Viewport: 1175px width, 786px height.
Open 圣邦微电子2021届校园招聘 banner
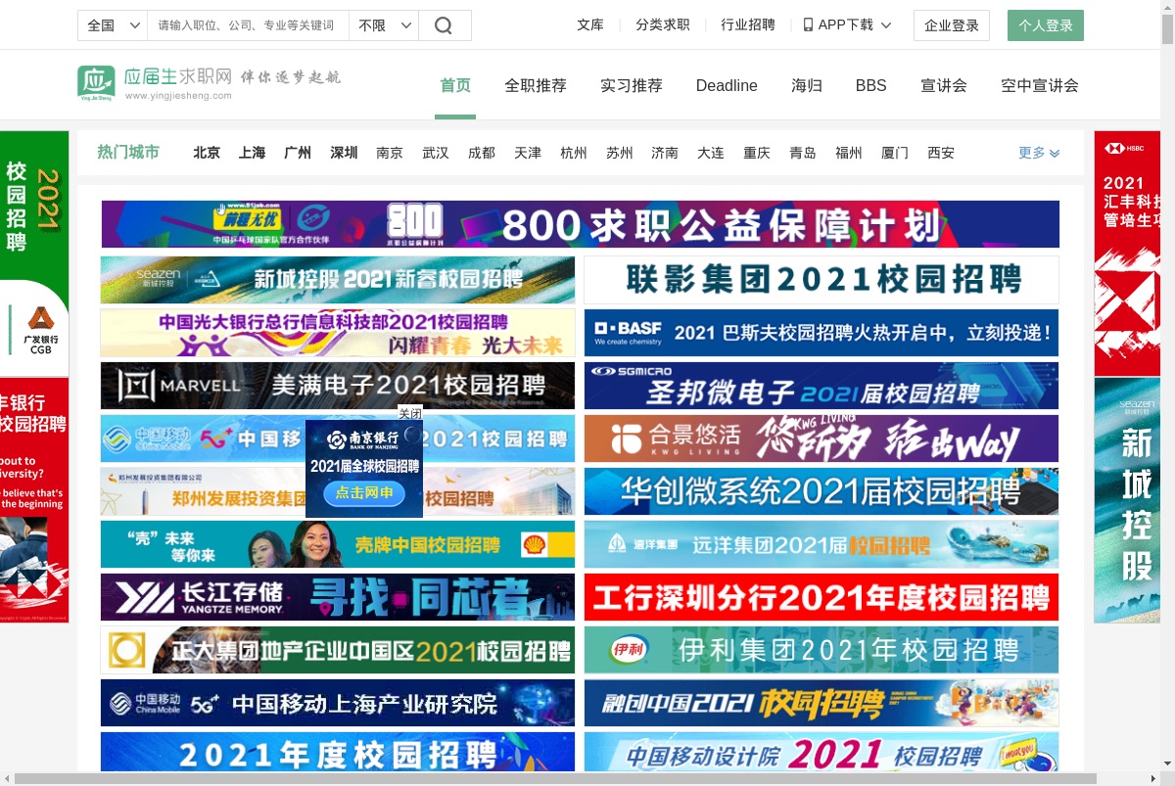[822, 386]
